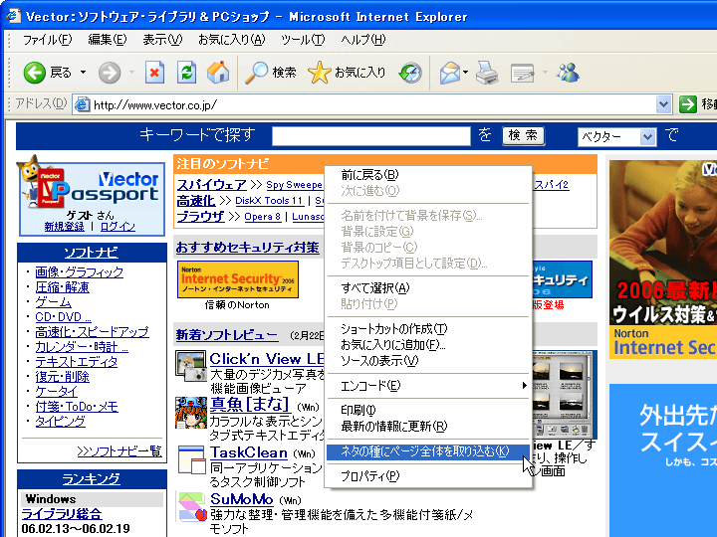The width and height of the screenshot is (717, 537).
Task: Click the 検索 keyword search button
Action: tap(523, 135)
